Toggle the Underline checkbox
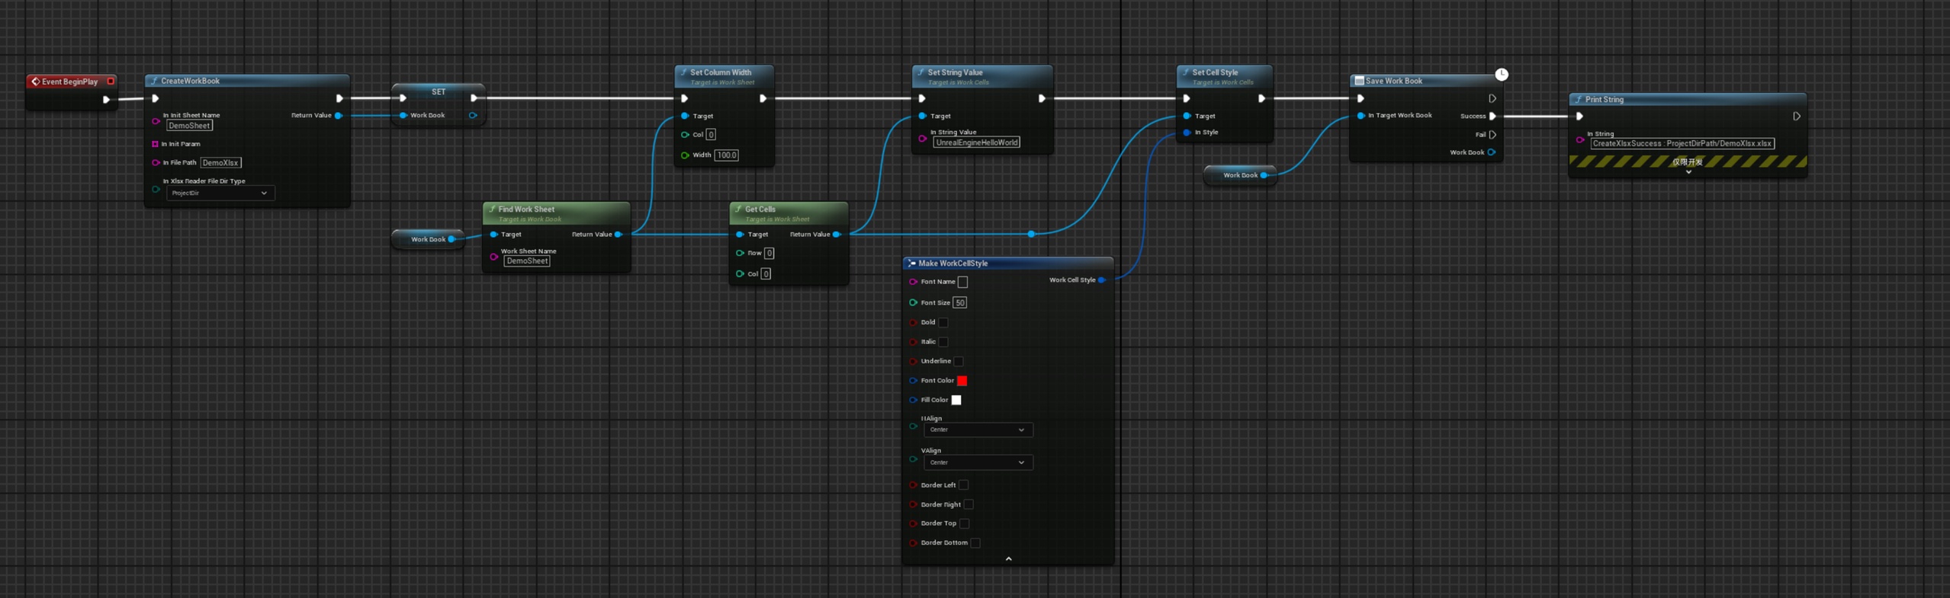 959,361
